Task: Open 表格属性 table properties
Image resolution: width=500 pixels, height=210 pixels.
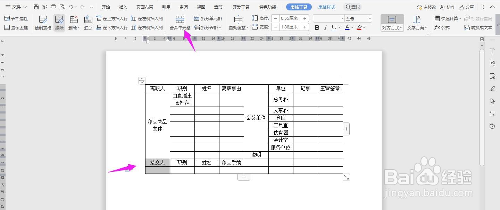Action: tap(16, 18)
